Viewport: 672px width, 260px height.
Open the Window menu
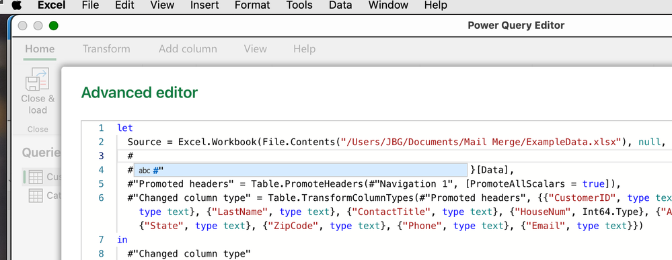tap(388, 5)
